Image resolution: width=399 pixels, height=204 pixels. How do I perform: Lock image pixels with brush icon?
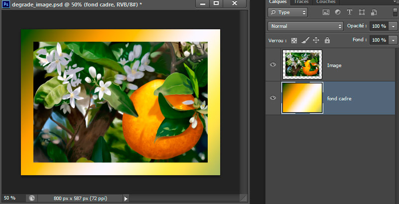[x=305, y=40]
